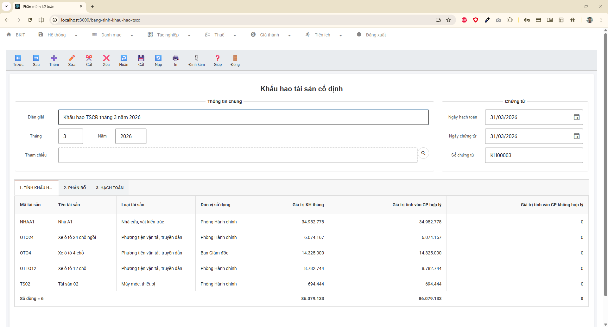Open calendar picker for Ngày hạch toán

(576, 117)
